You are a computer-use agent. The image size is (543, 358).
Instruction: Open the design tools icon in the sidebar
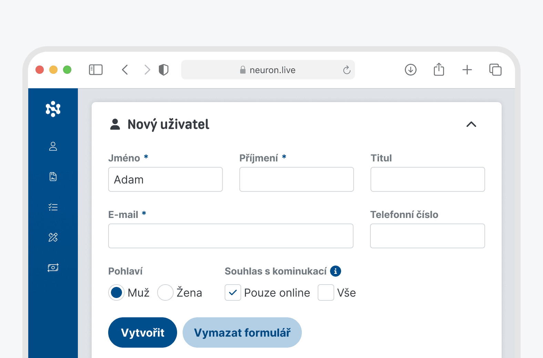click(x=53, y=237)
